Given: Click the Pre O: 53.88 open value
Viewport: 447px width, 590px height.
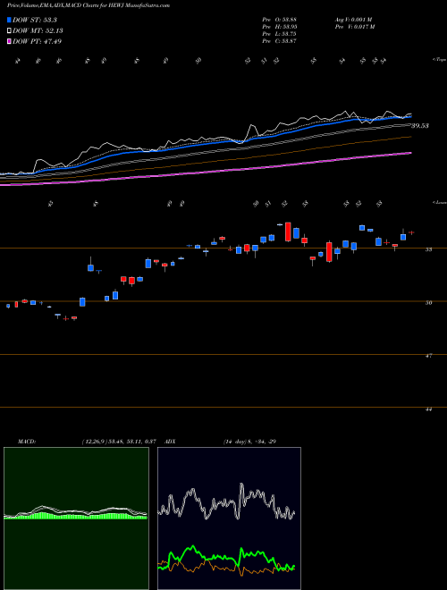Looking at the screenshot, I should point(280,20).
